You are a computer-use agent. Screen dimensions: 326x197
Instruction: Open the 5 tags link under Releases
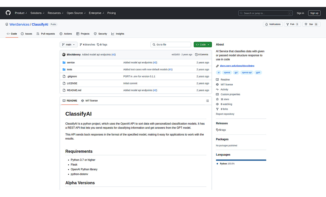pyautogui.click(x=221, y=130)
